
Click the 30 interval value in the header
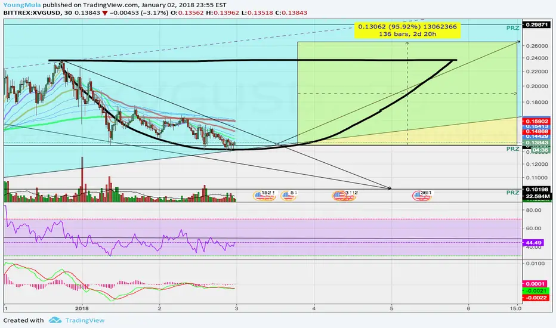[68, 13]
